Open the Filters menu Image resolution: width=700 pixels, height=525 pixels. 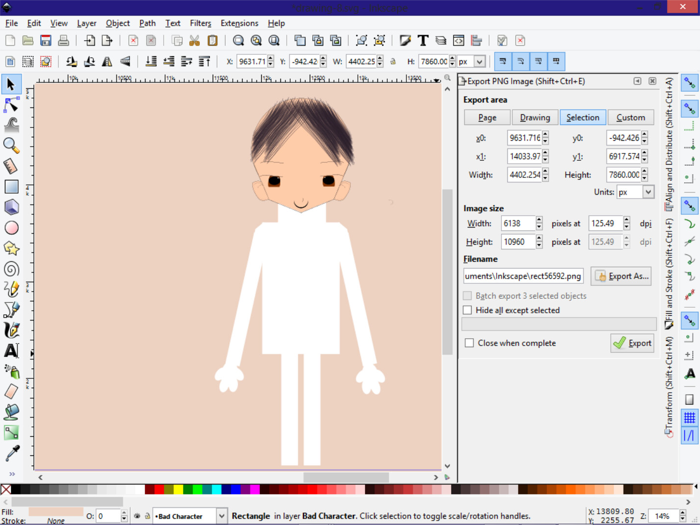(200, 23)
